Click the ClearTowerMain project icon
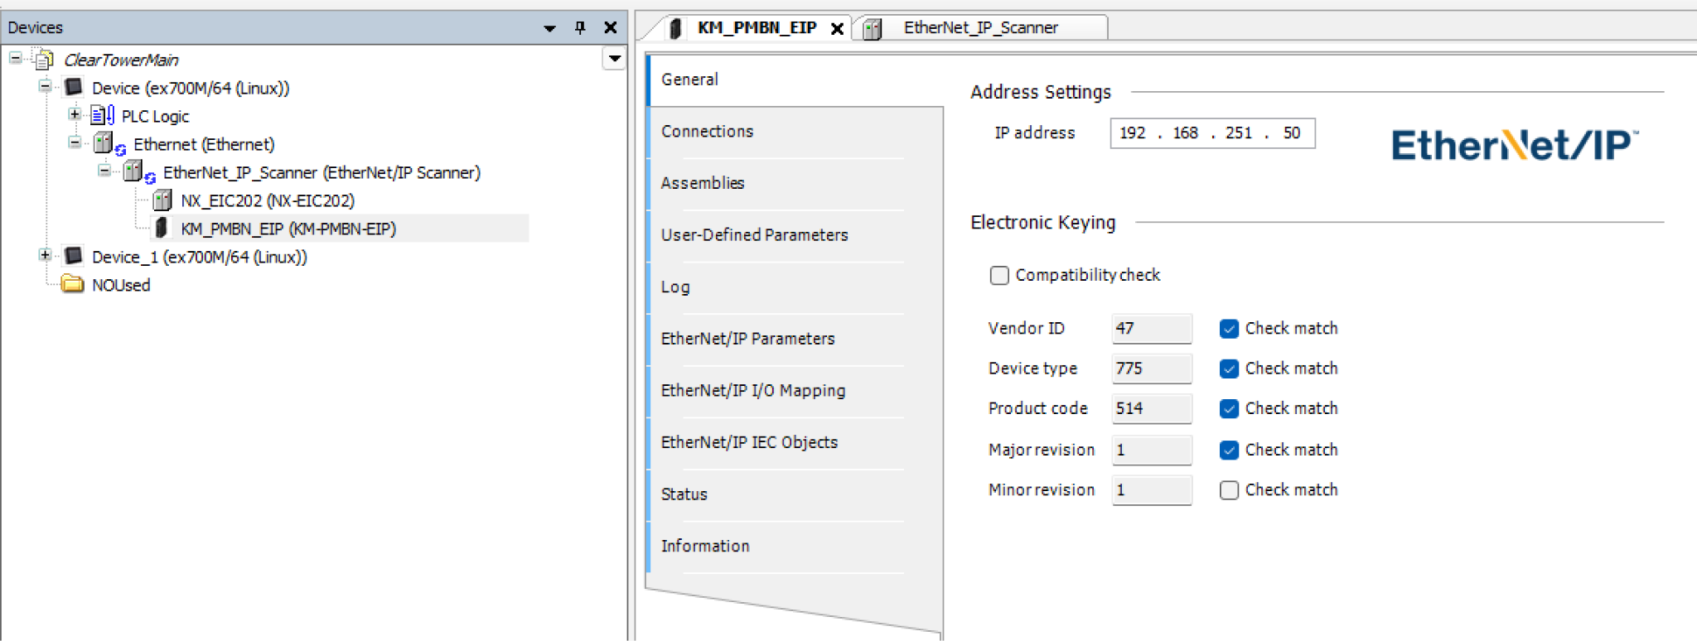The image size is (1697, 641). tap(43, 60)
